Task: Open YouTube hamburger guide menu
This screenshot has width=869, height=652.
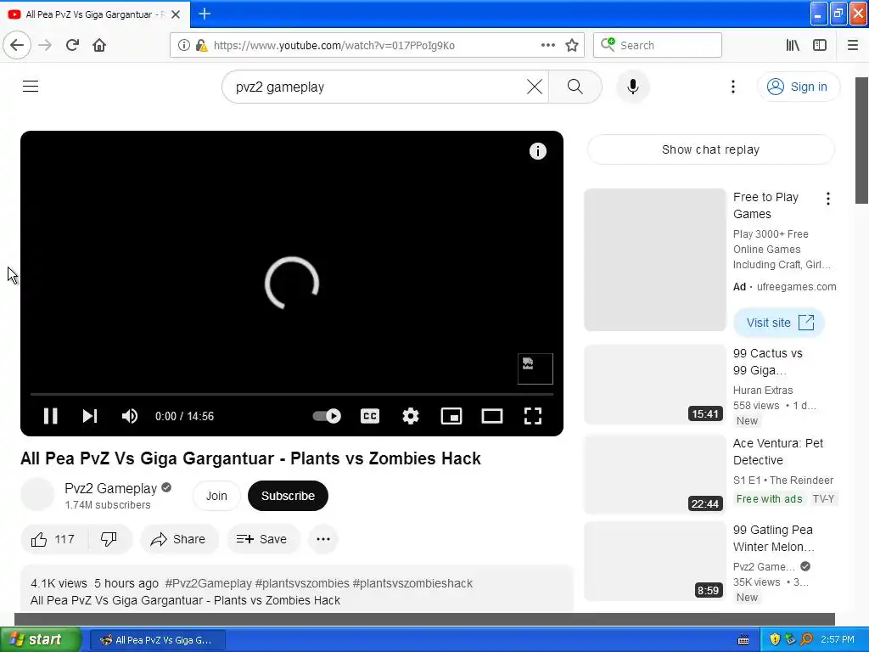Action: tap(31, 87)
